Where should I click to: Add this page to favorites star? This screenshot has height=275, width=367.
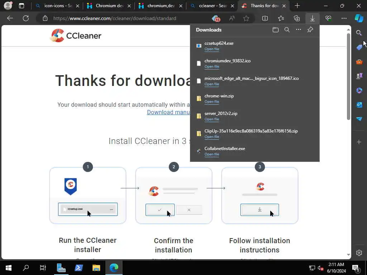point(246,18)
